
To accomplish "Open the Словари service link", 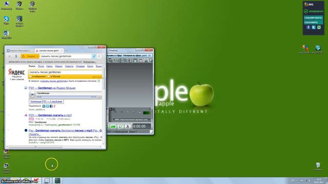I will click(x=80, y=66).
